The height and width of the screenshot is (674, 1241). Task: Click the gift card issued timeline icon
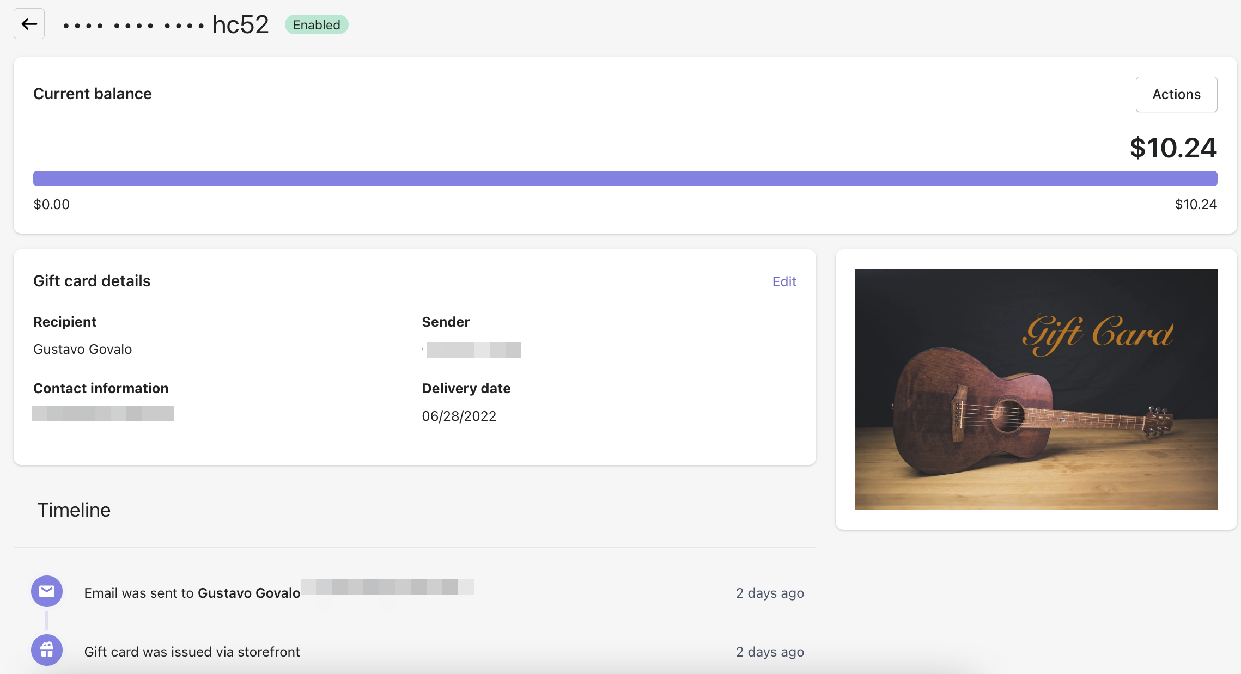coord(47,650)
